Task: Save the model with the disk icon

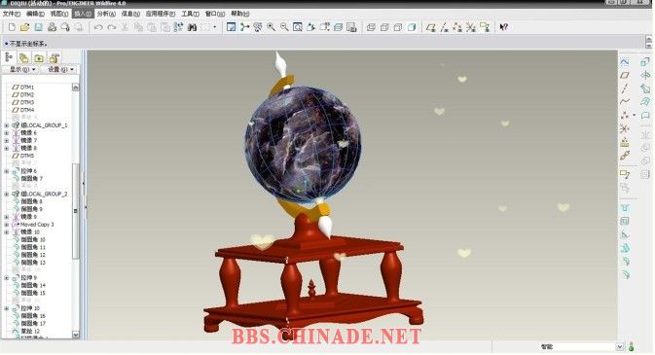Action: [x=38, y=27]
